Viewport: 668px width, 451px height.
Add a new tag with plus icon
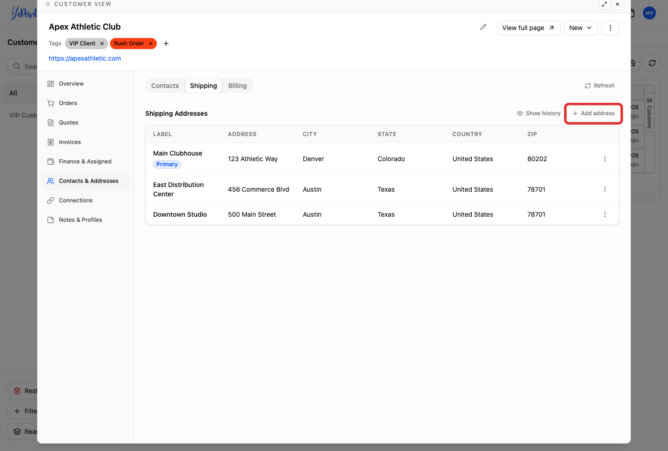tap(166, 44)
